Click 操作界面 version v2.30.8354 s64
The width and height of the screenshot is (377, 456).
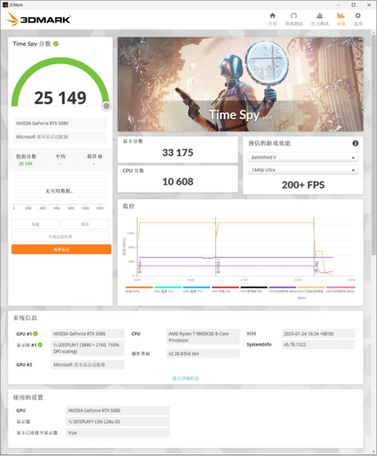pos(203,353)
